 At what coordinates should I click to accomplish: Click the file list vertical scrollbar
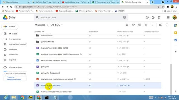pos(171,79)
